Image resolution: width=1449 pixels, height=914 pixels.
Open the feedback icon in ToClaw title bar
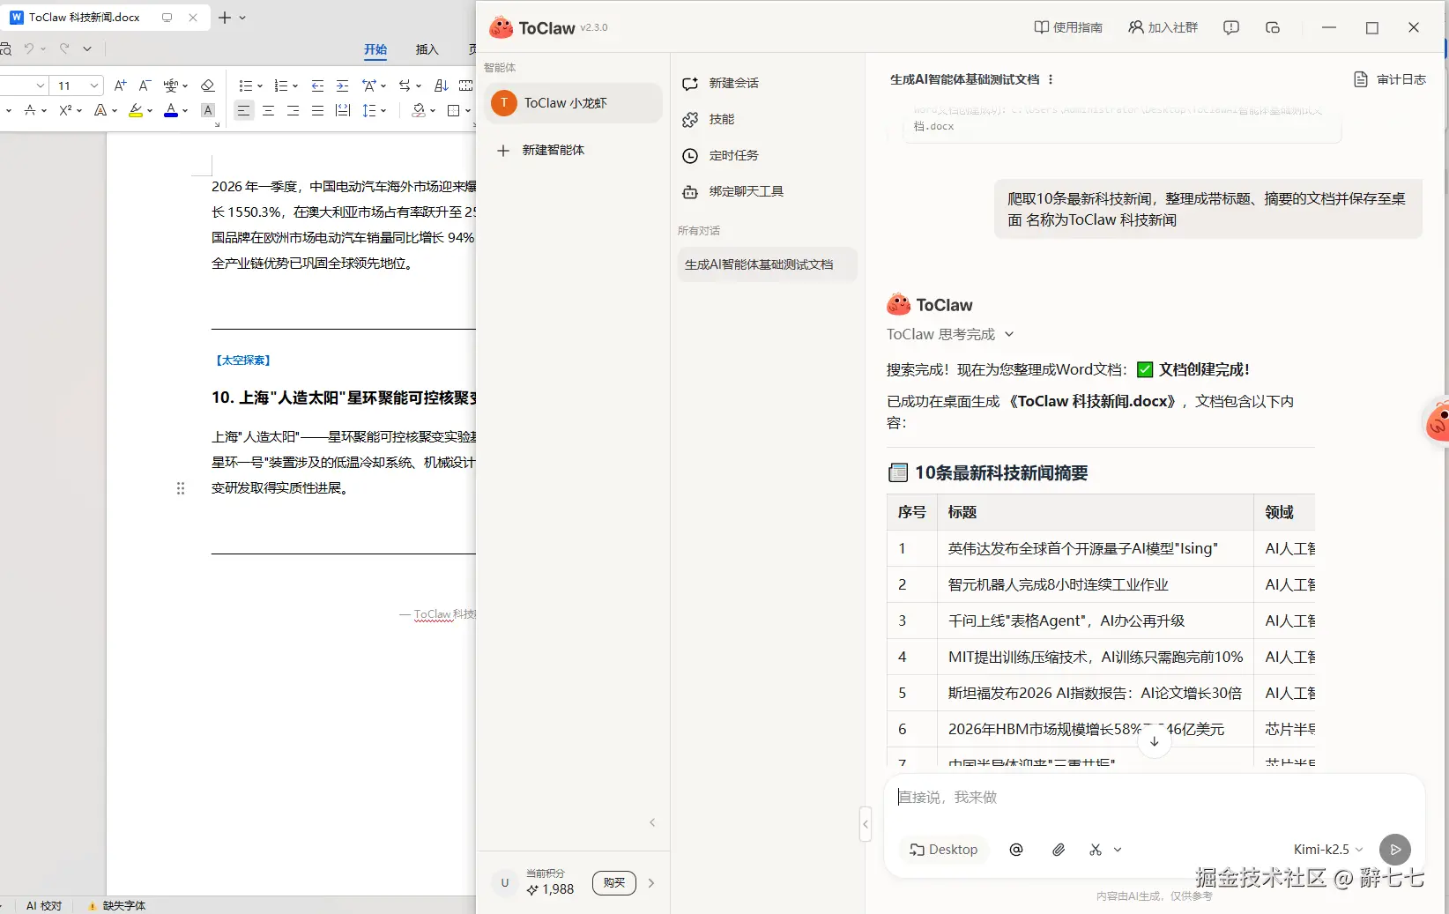click(x=1231, y=28)
